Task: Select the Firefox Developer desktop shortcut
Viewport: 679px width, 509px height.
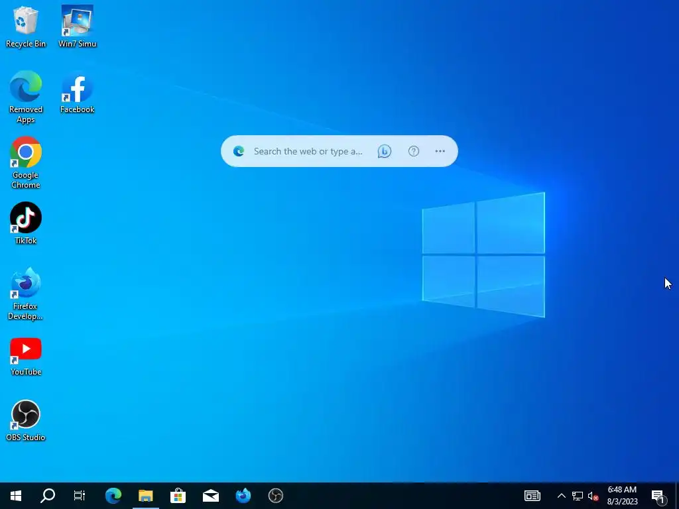Action: click(26, 294)
